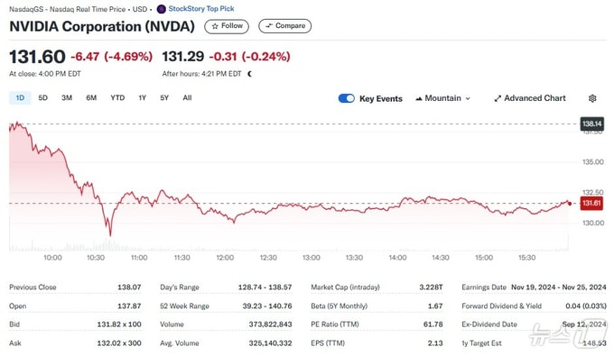Click the StockStory Top Pick purple icon
The image size is (614, 356).
[161, 9]
